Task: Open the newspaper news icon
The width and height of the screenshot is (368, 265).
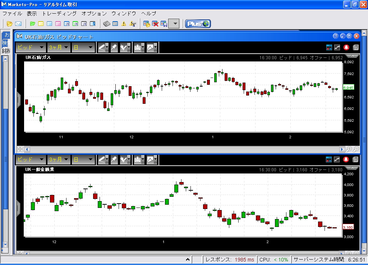Action: coord(106,24)
